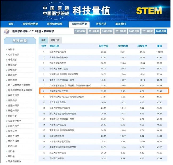Viewport: 173px width, 165px height.
Task: Switch to the 2015年度 results
Action: tap(107, 31)
